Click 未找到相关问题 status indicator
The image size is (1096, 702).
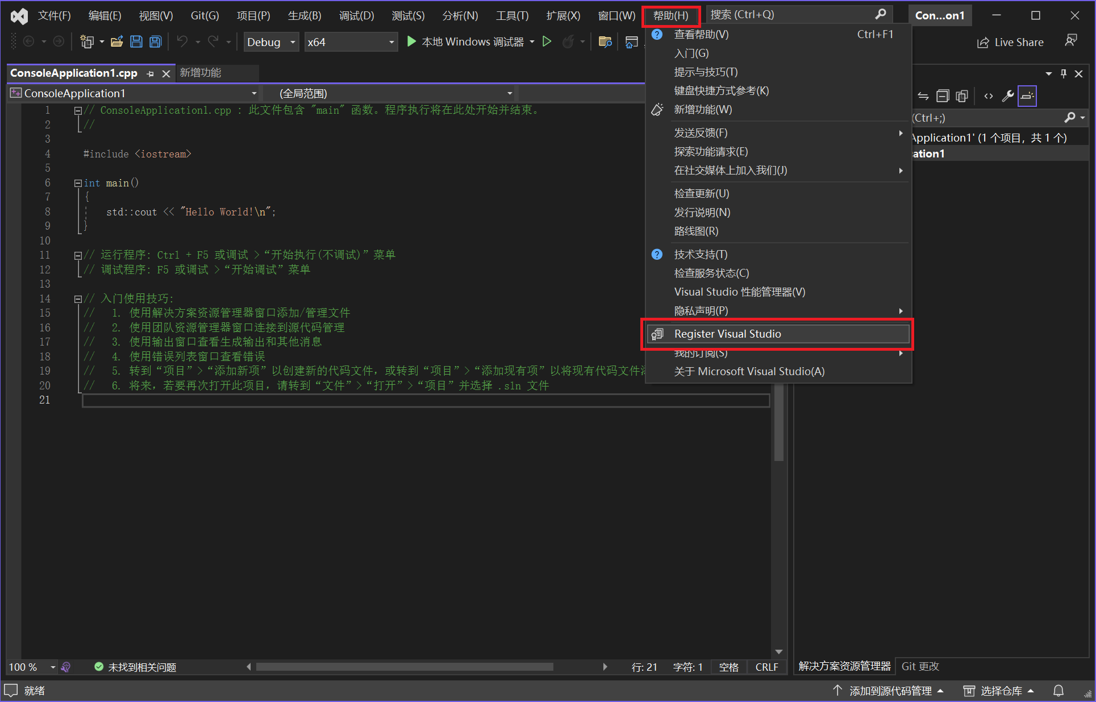pos(135,667)
